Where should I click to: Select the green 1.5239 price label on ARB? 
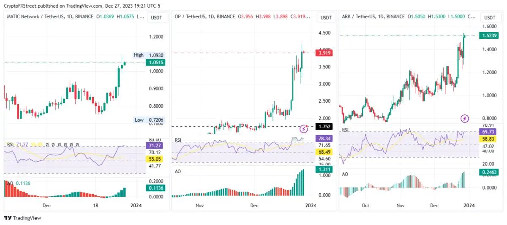click(x=489, y=35)
